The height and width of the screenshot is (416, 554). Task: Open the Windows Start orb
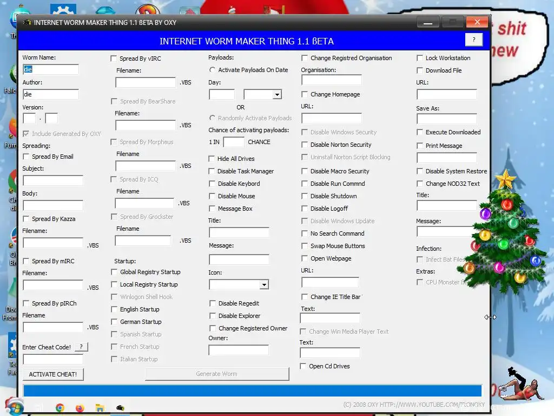14,406
